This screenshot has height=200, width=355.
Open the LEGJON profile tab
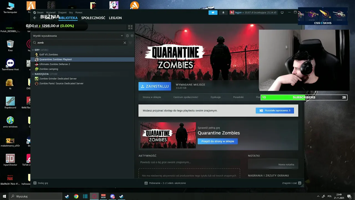115,18
